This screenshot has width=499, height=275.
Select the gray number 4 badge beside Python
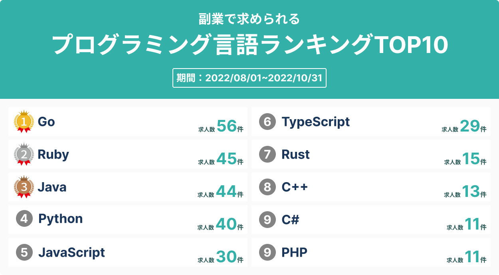click(24, 219)
